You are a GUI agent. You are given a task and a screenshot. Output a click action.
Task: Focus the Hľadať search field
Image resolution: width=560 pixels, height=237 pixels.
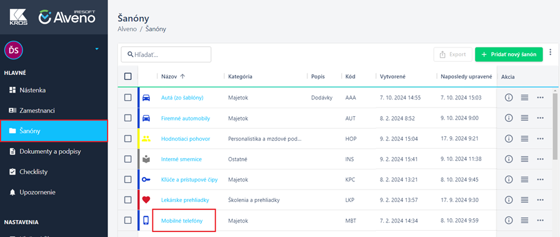coord(166,54)
